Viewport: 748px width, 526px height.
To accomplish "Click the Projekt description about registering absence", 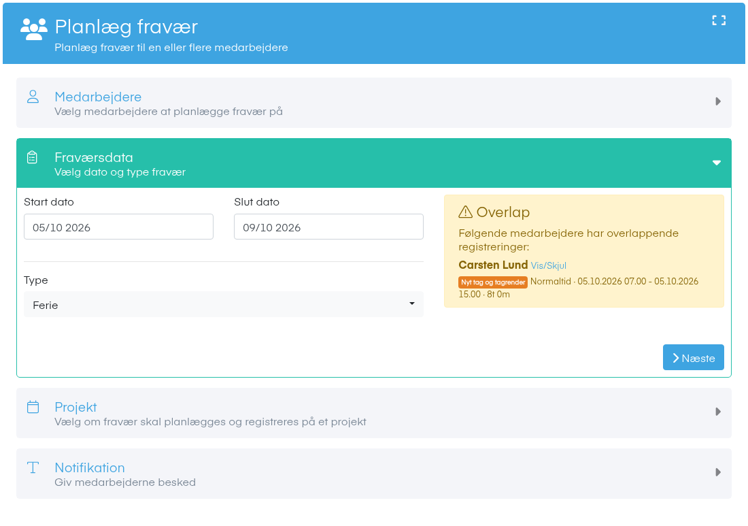I will click(x=210, y=422).
